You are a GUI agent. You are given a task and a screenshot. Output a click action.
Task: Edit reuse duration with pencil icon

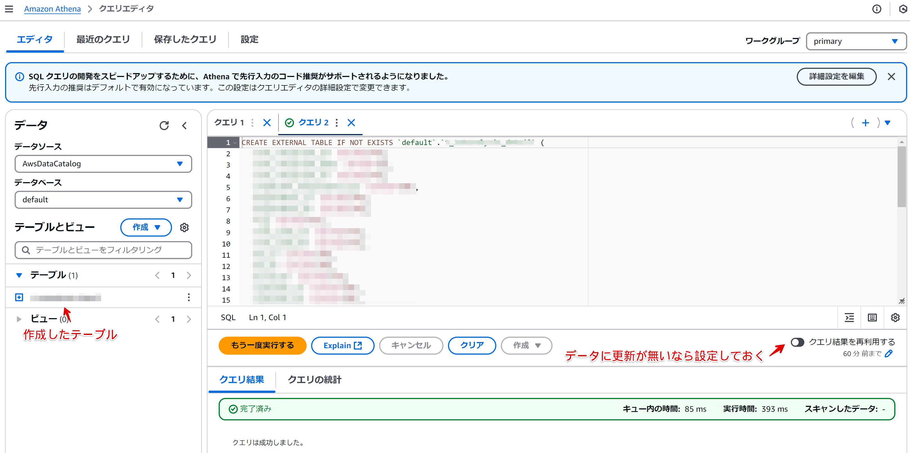pyautogui.click(x=889, y=353)
